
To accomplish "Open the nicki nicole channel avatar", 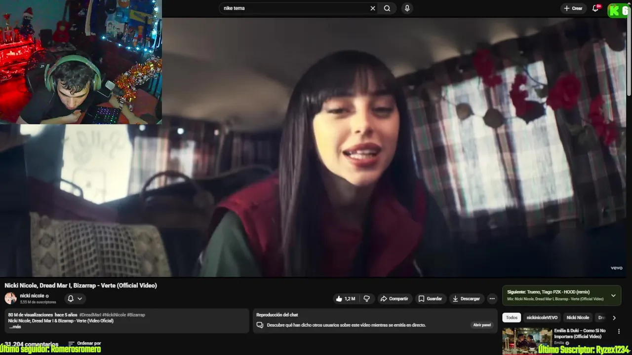I will (10, 298).
